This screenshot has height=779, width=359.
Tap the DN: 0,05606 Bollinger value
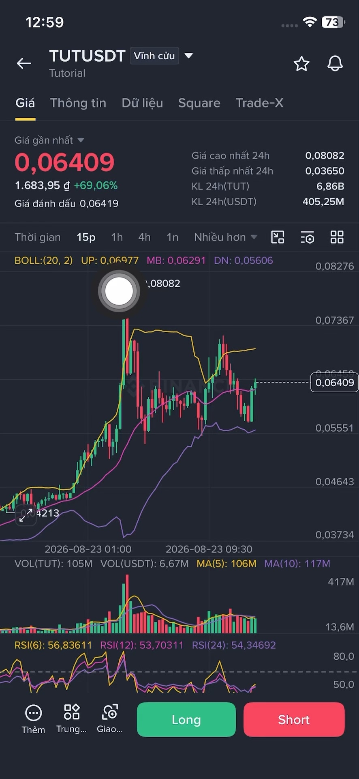click(x=244, y=260)
